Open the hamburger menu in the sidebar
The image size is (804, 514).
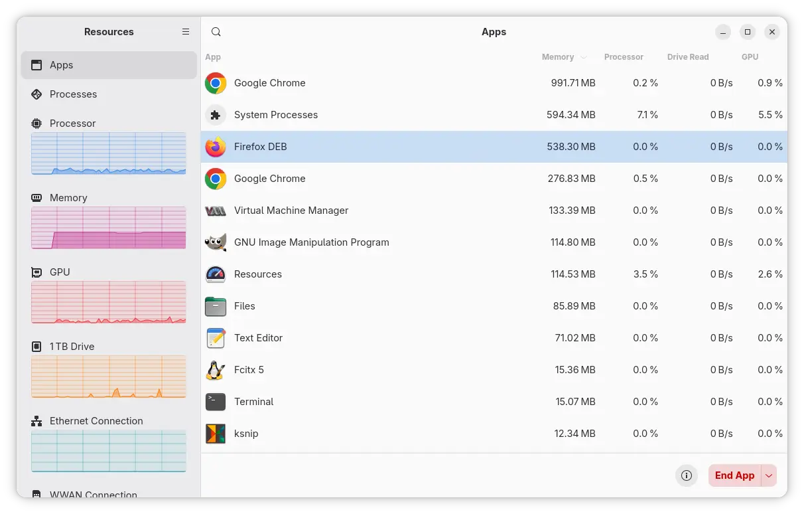[x=186, y=31]
